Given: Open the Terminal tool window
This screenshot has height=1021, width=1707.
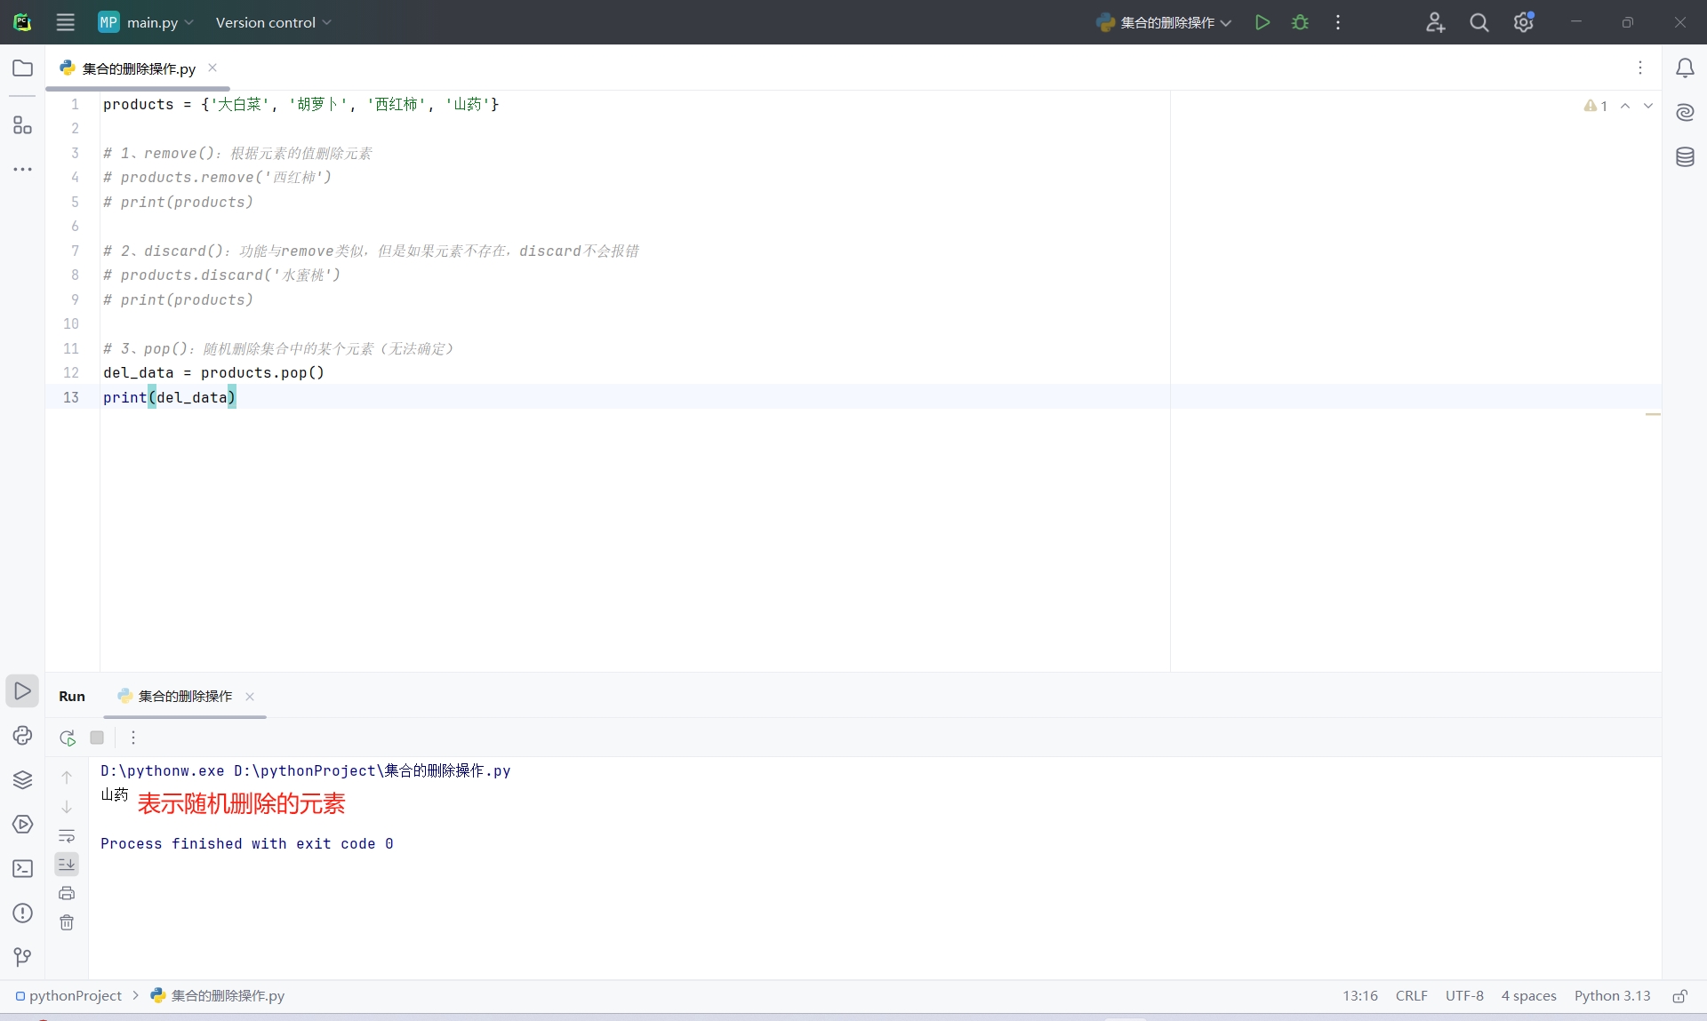Looking at the screenshot, I should pyautogui.click(x=22, y=869).
